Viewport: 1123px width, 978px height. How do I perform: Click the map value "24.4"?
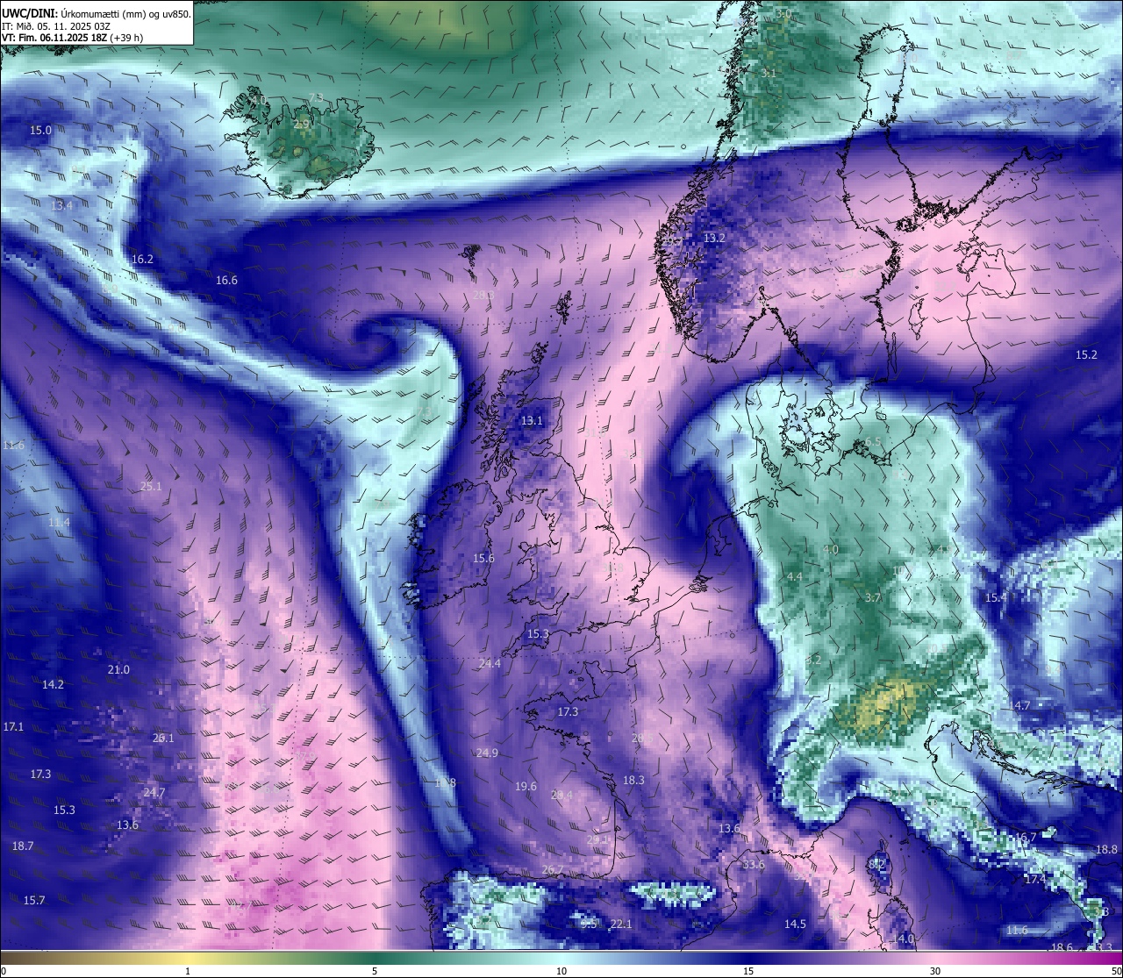coord(490,663)
